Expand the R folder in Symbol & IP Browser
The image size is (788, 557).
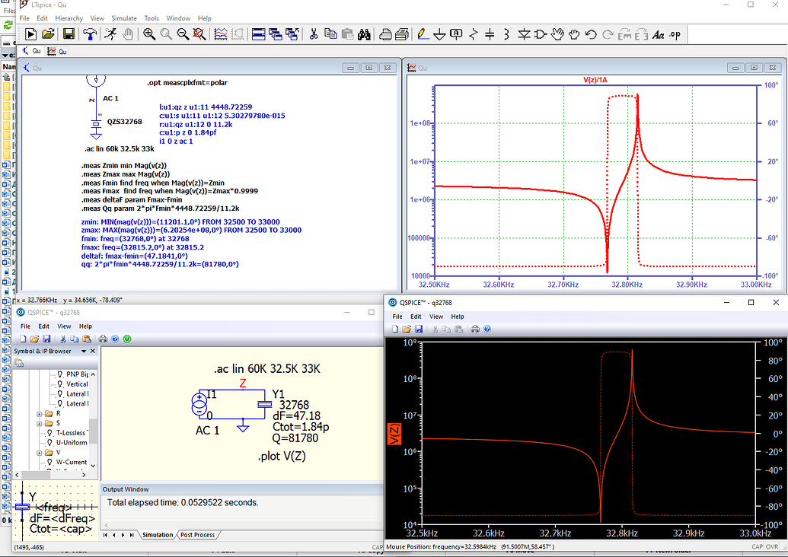[x=39, y=413]
